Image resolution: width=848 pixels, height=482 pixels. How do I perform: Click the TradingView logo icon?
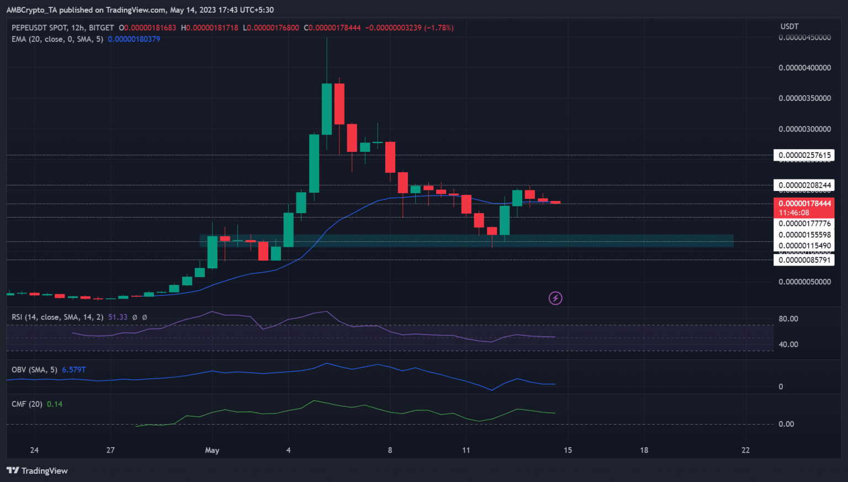tap(13, 470)
